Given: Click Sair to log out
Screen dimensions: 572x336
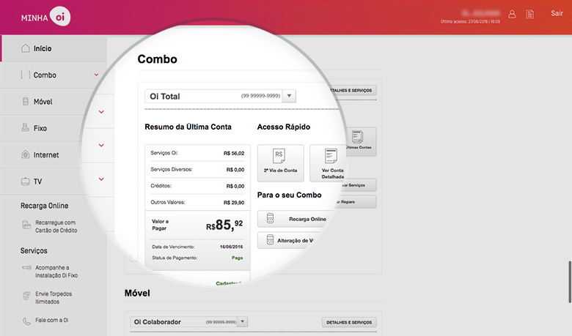Looking at the screenshot, I should [557, 13].
